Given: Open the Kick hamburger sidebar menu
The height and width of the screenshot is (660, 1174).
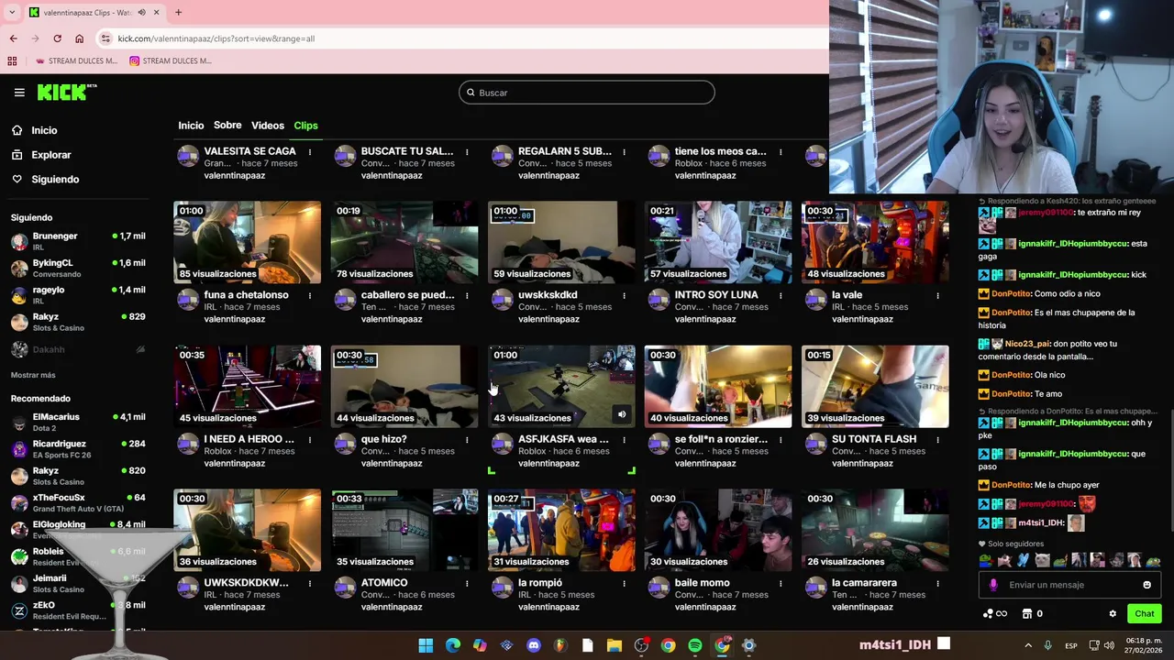Looking at the screenshot, I should (19, 93).
